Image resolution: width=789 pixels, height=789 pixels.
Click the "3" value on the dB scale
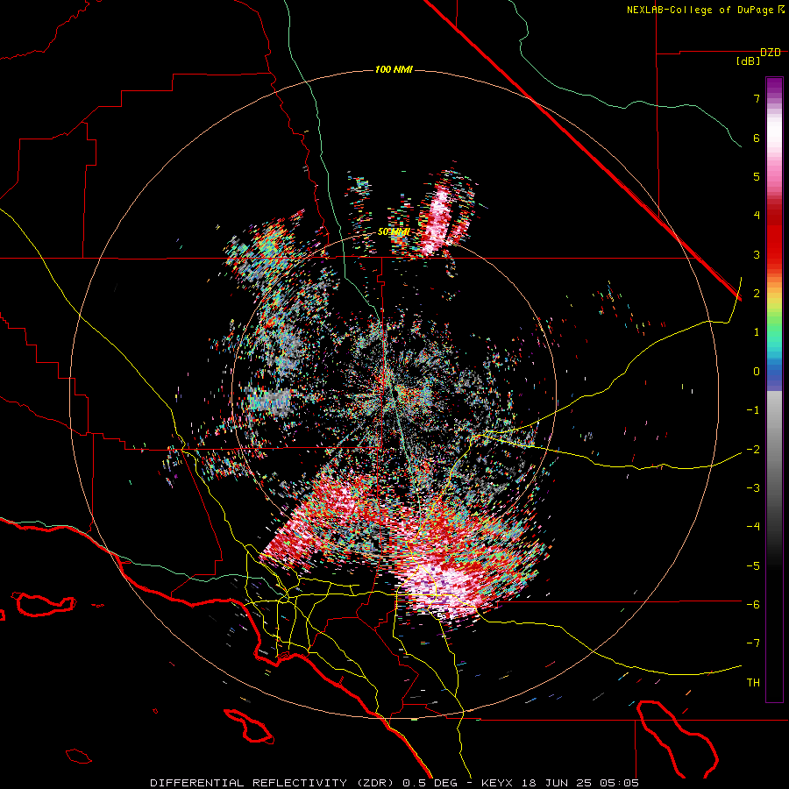pos(757,254)
